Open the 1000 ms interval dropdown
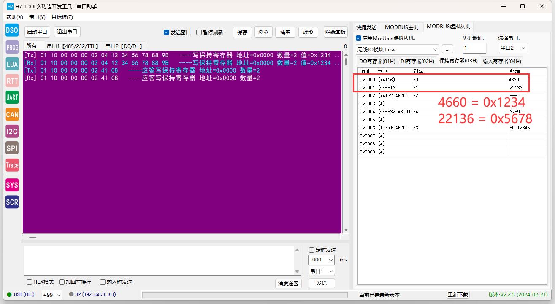555x304 pixels. [322, 260]
